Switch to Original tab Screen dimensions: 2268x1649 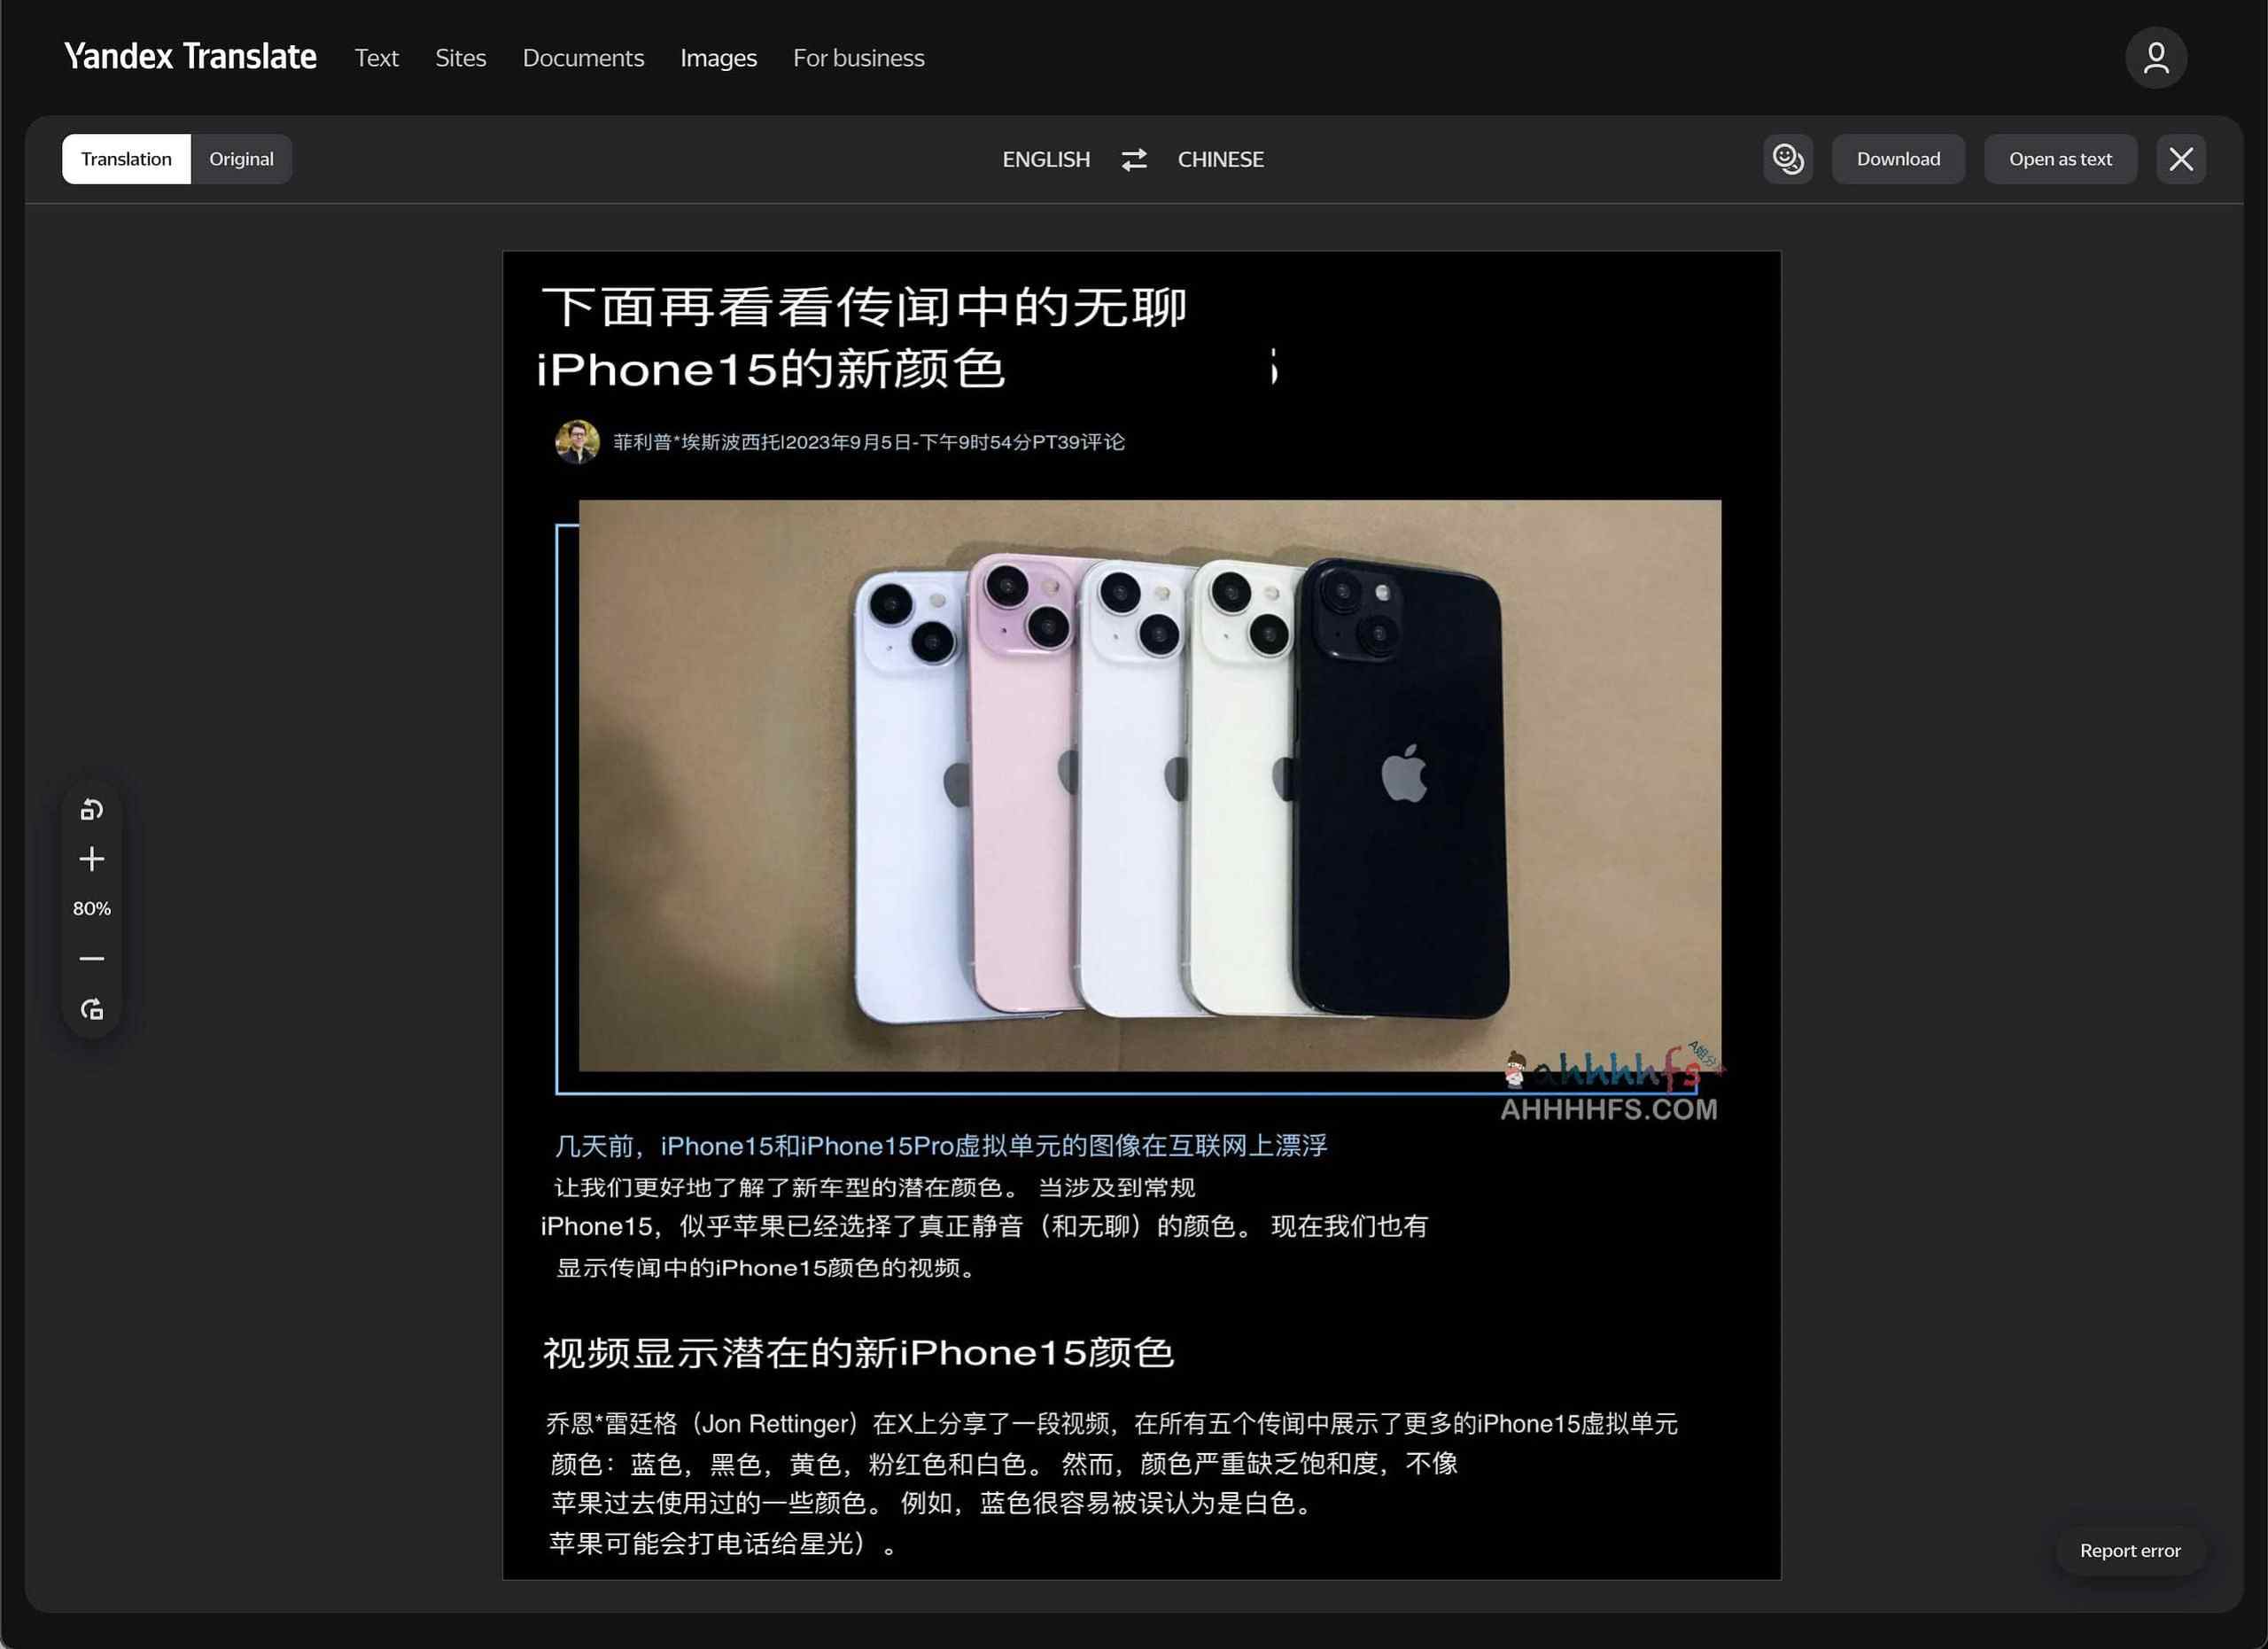tap(239, 159)
